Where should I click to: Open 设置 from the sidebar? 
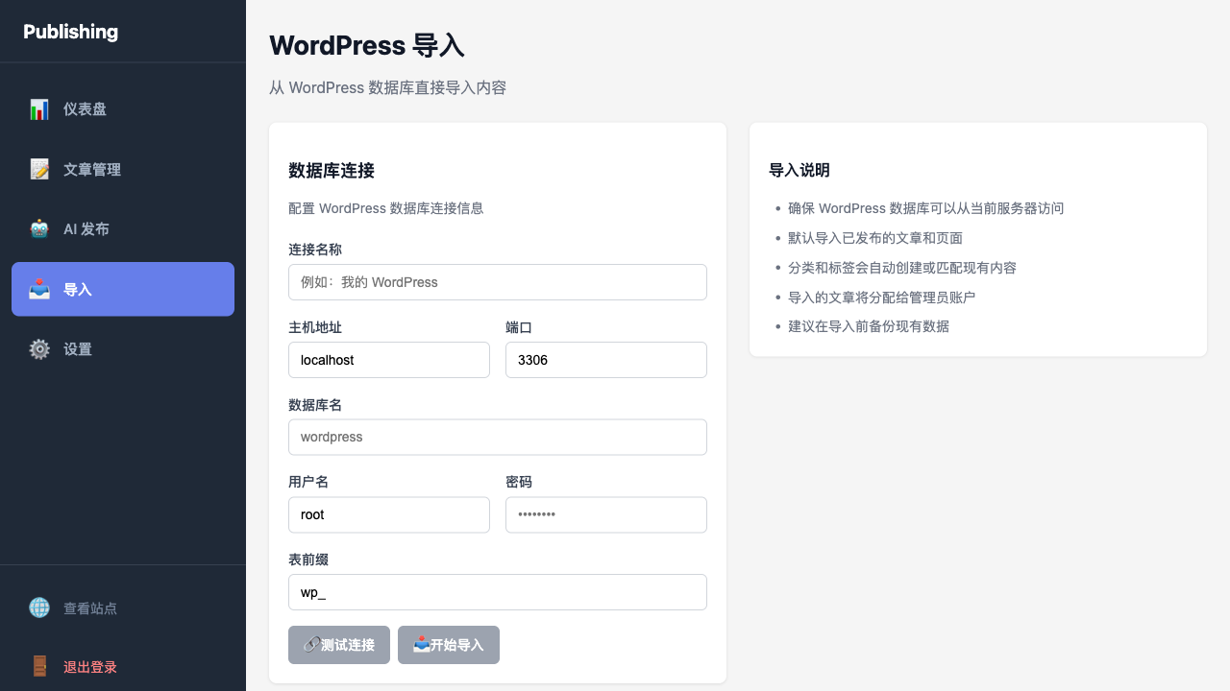[123, 349]
